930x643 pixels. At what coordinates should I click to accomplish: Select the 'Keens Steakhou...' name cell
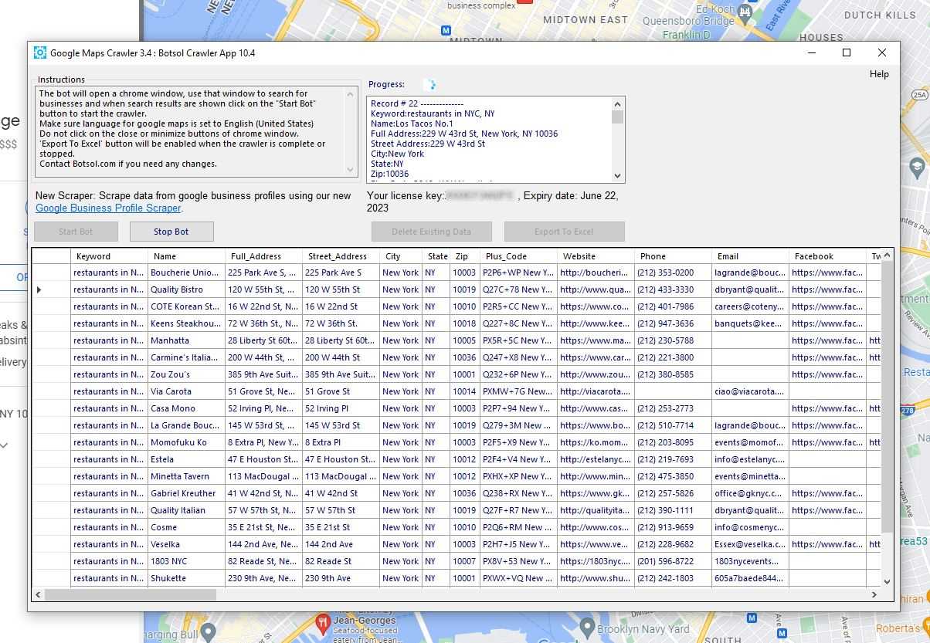[187, 323]
